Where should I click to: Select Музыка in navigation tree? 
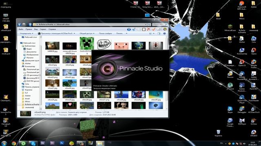[28, 58]
